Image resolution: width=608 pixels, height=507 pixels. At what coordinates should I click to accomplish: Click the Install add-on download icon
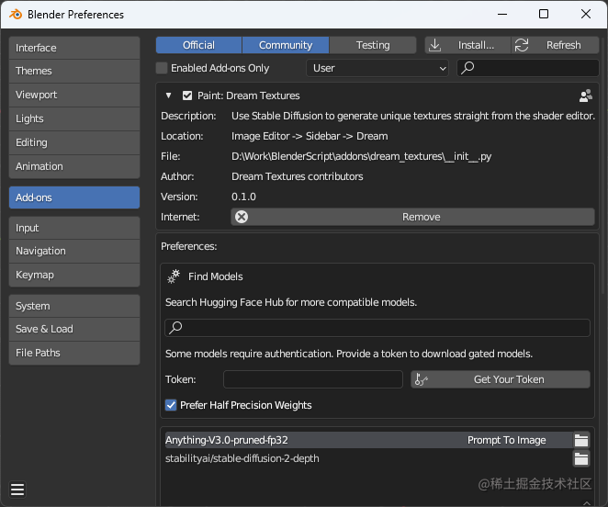pyautogui.click(x=435, y=45)
